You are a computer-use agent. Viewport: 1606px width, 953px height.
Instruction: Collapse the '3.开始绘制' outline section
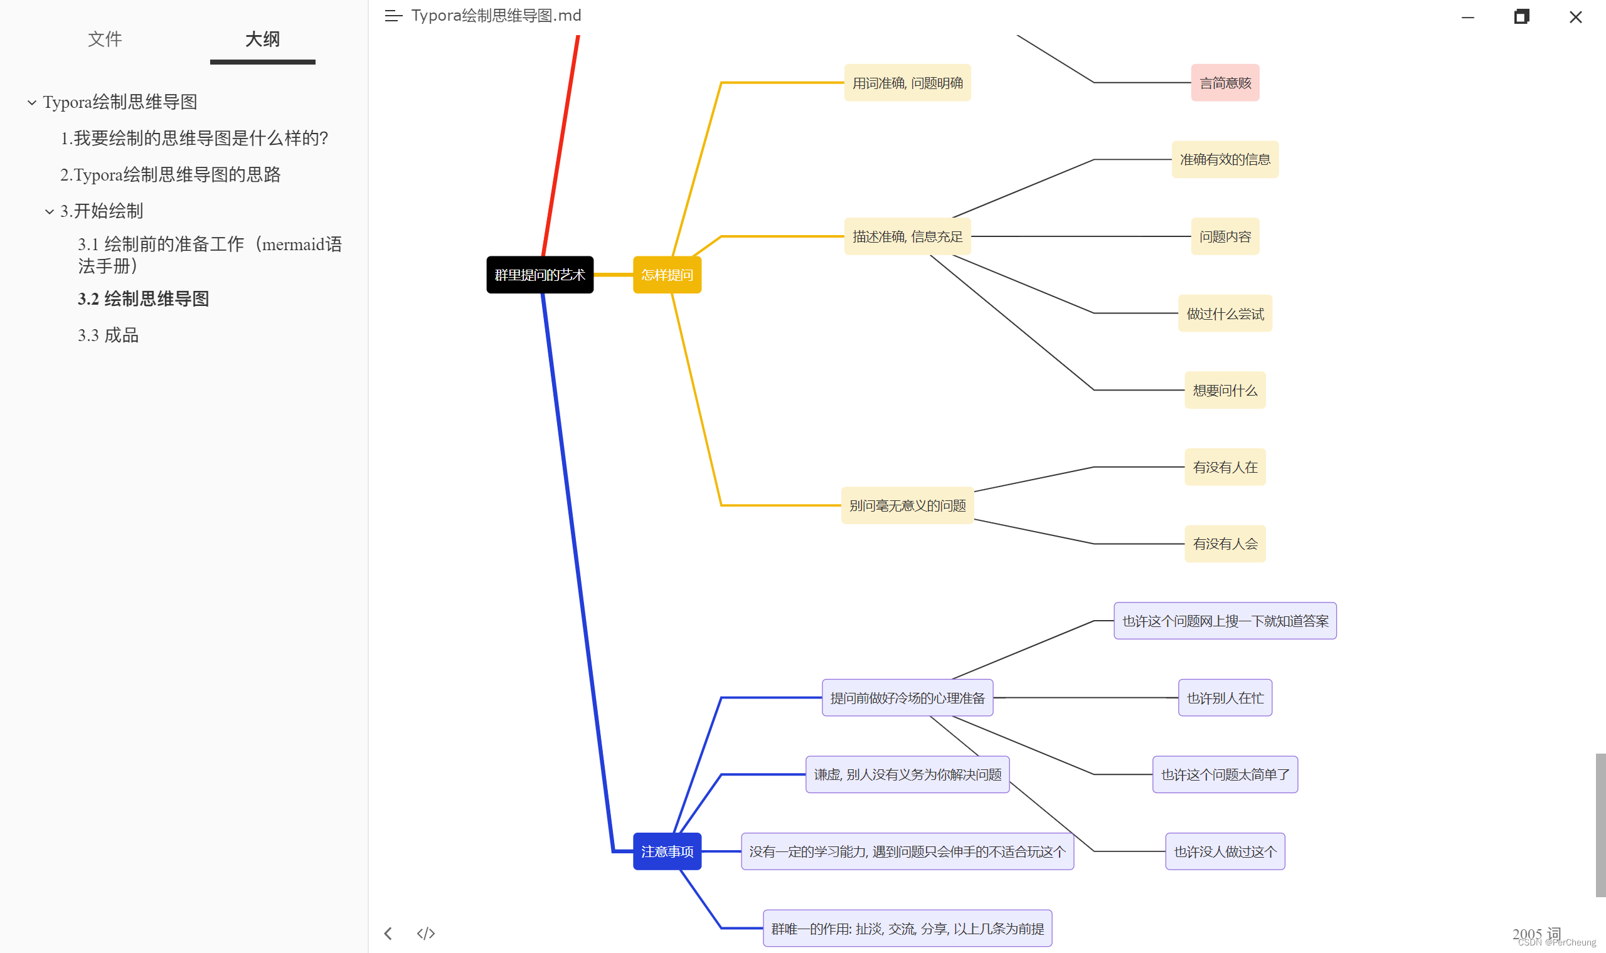[x=50, y=211]
